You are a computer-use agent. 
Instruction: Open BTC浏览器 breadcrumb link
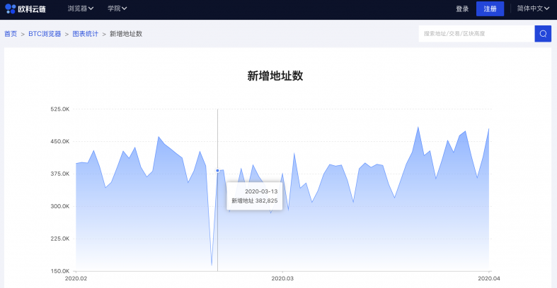[x=45, y=34]
